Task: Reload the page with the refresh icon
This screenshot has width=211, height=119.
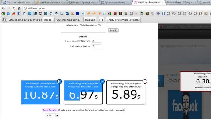Action: tap(14, 8)
